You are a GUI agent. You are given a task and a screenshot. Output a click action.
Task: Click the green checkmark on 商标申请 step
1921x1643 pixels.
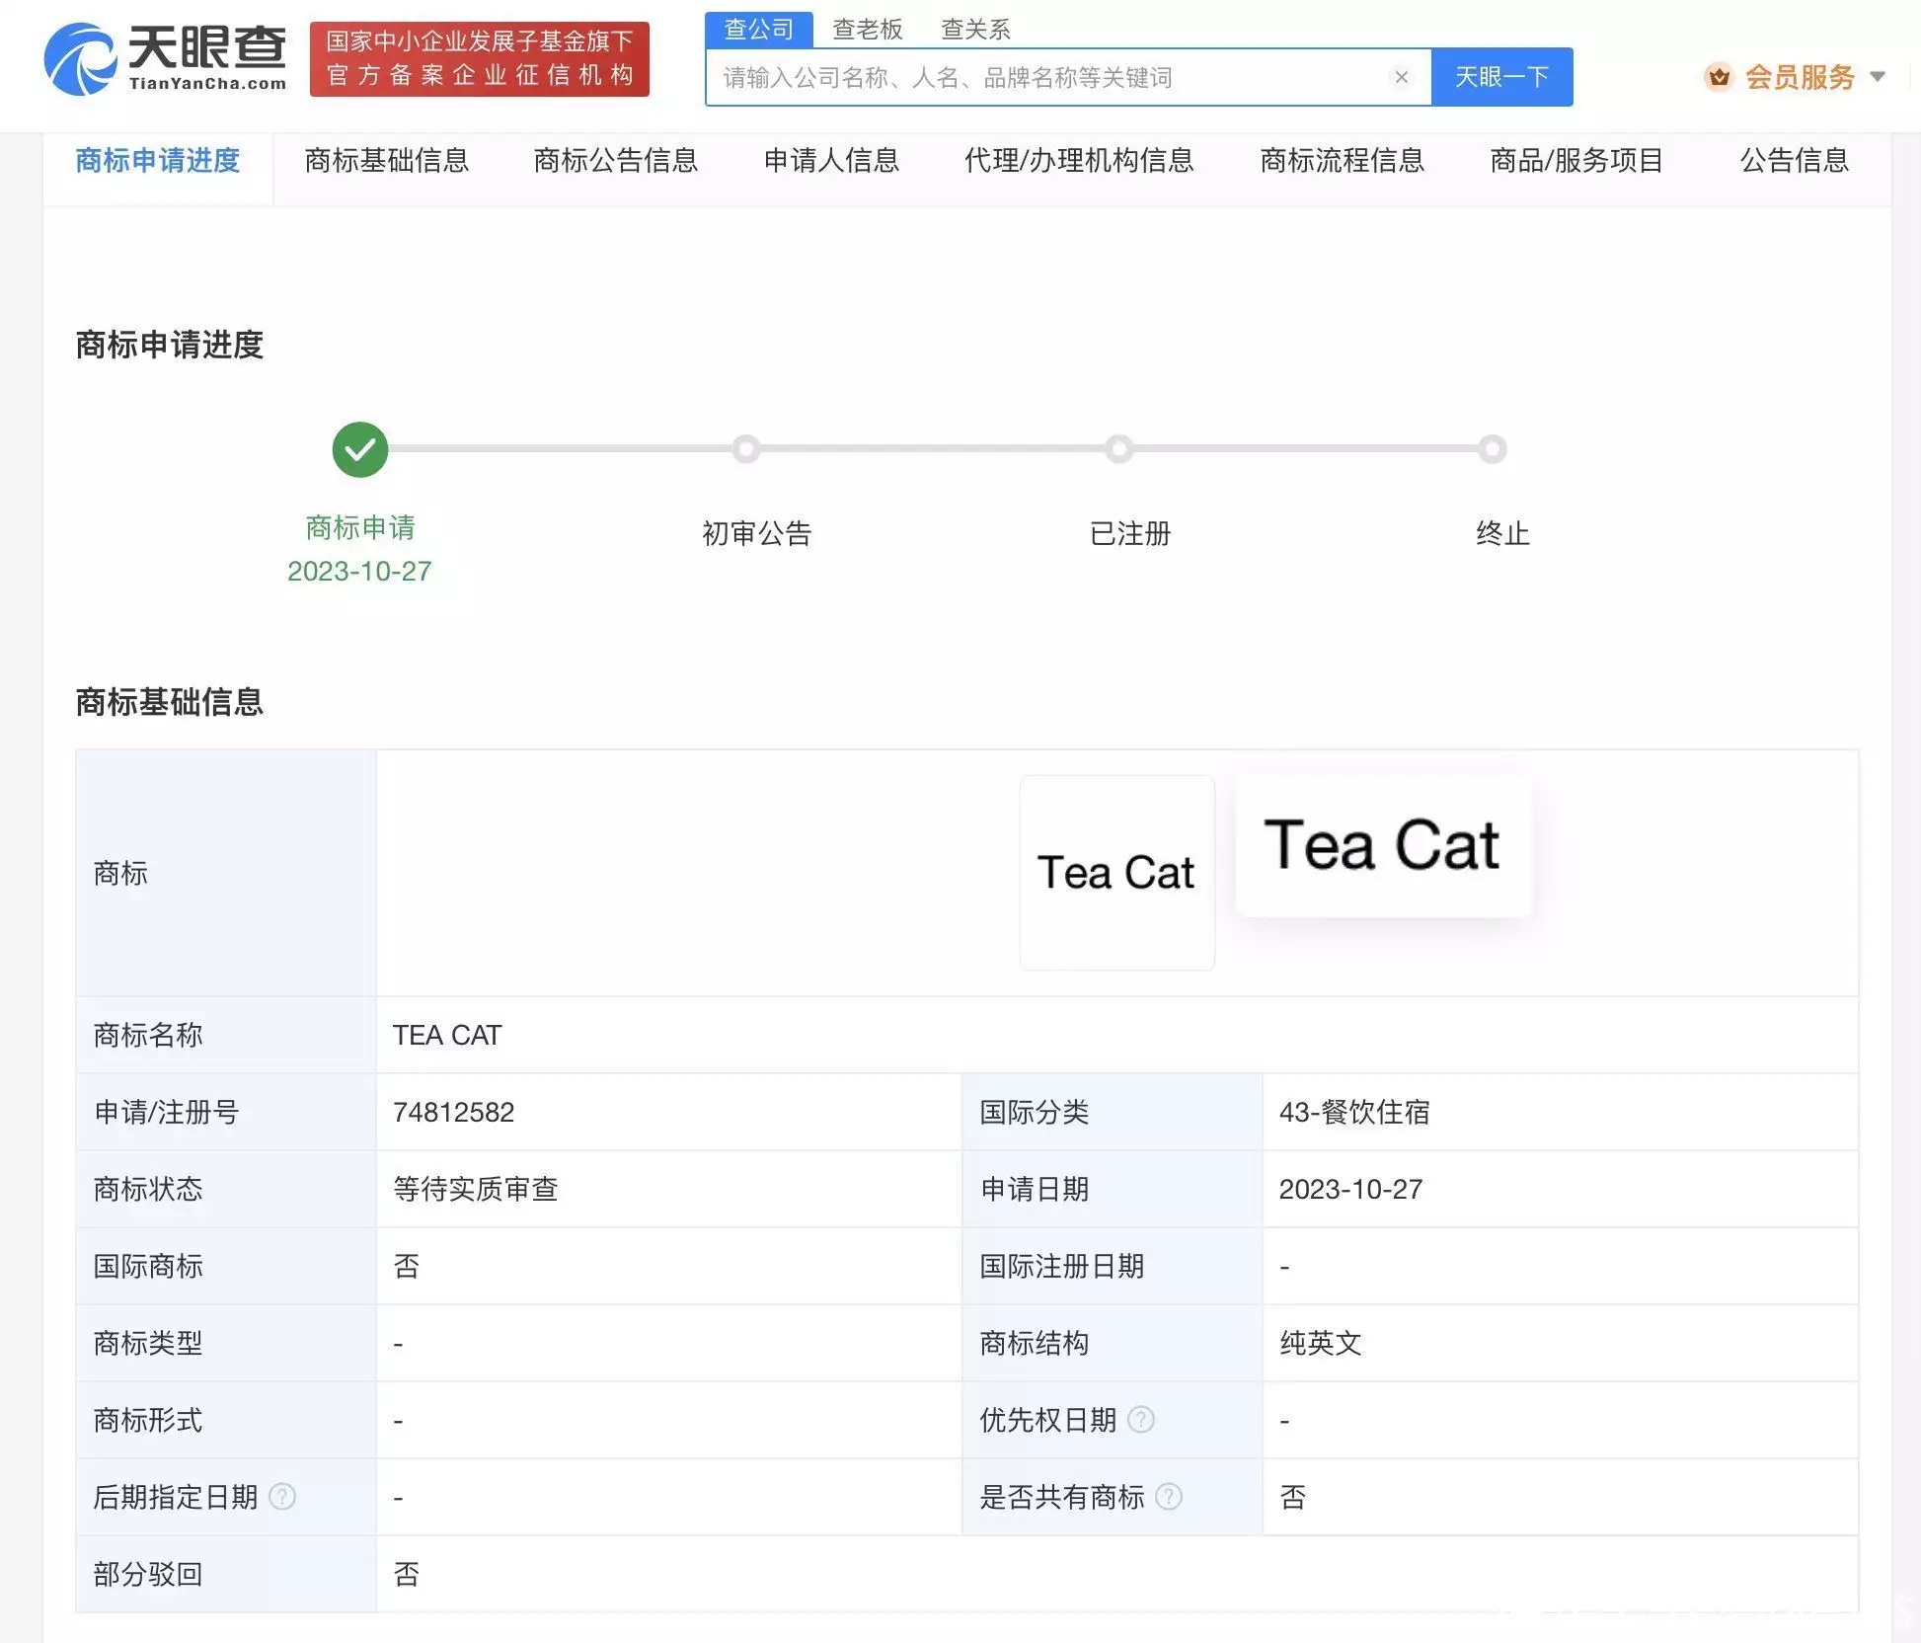(x=359, y=449)
